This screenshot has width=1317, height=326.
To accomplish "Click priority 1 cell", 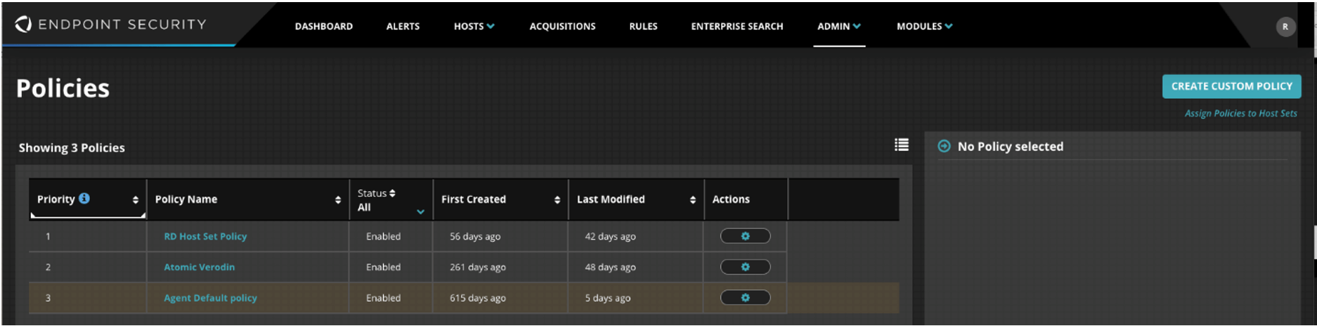I will tap(48, 236).
